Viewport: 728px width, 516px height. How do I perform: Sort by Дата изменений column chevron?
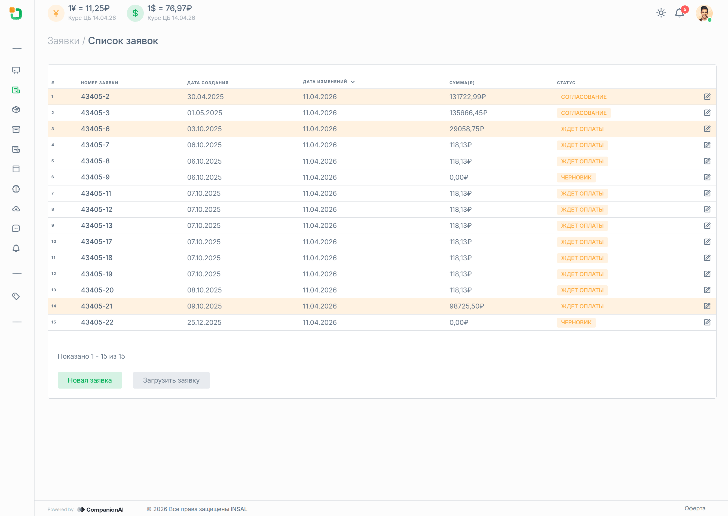point(353,82)
